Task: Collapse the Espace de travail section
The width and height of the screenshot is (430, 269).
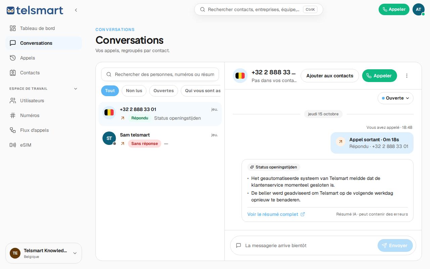Action: tap(76, 89)
